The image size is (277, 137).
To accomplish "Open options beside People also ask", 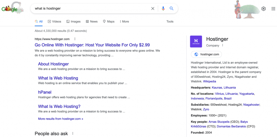I will (x=73, y=133).
